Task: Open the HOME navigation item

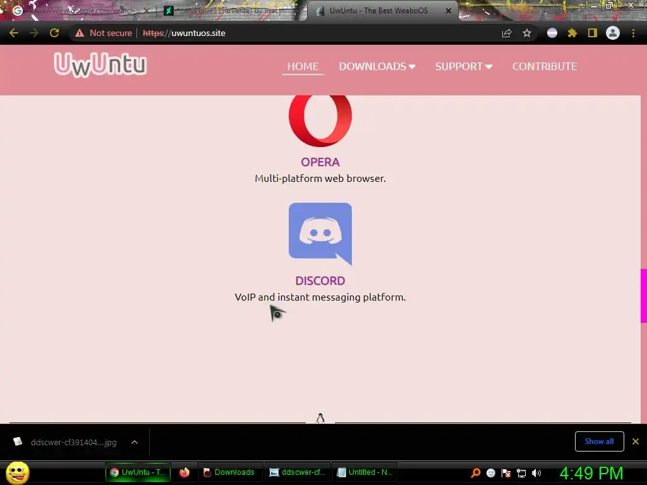Action: click(303, 66)
